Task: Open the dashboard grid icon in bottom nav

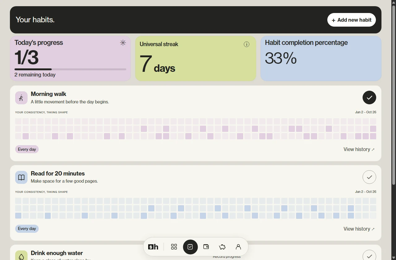Action: [174, 247]
